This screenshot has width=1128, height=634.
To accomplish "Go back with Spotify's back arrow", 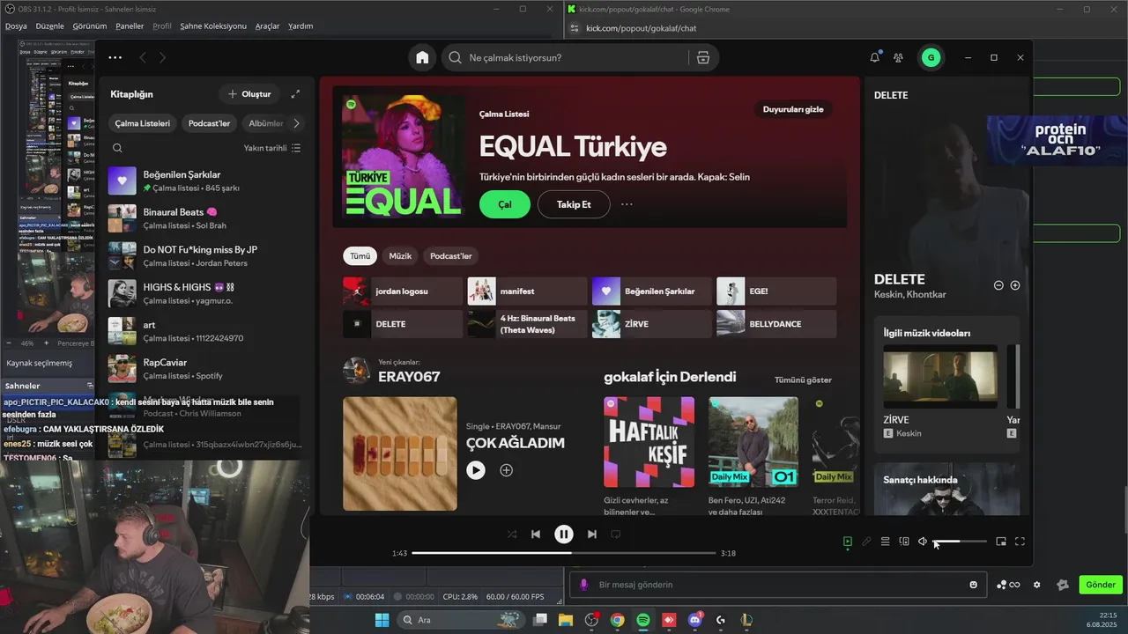I will (x=143, y=57).
